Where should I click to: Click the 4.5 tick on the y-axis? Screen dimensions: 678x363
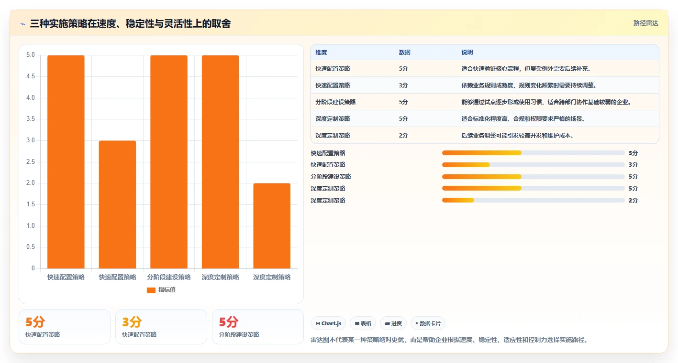(x=31, y=76)
